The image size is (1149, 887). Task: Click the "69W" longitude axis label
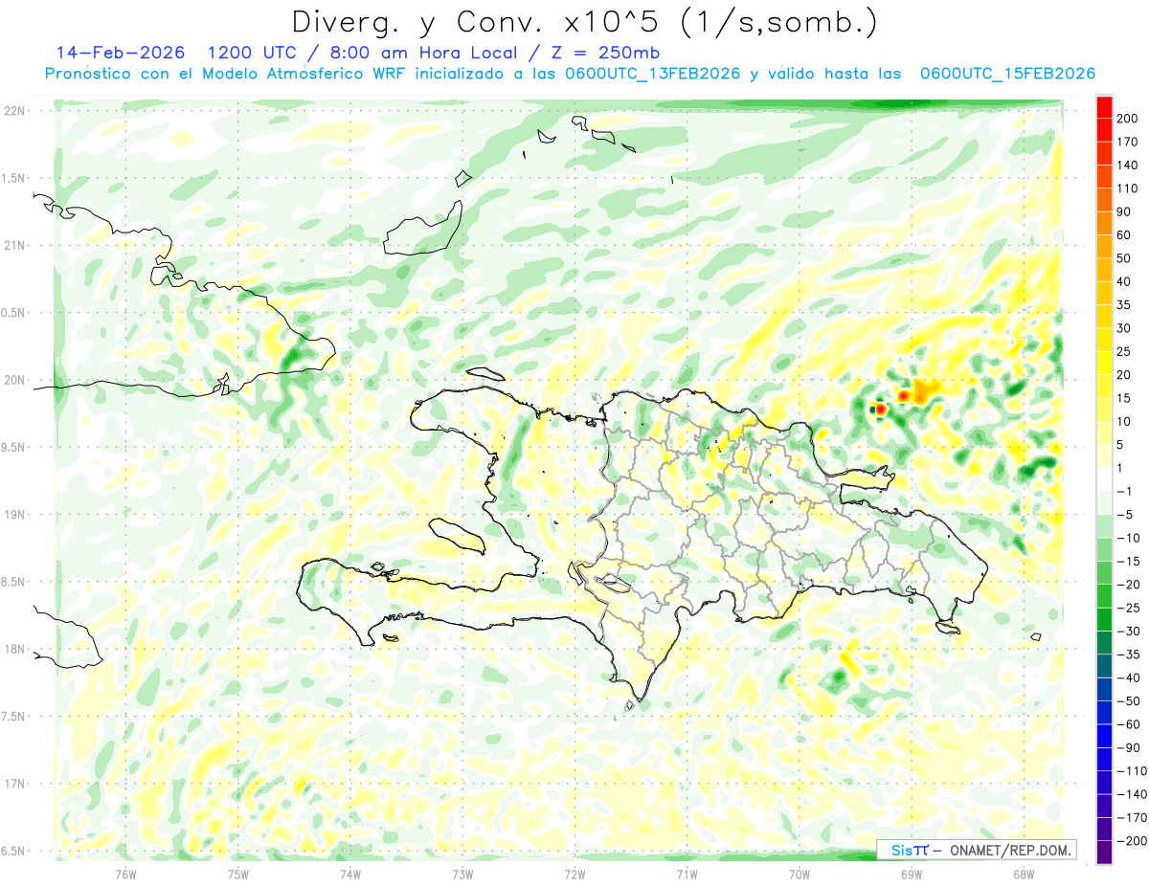click(x=911, y=874)
